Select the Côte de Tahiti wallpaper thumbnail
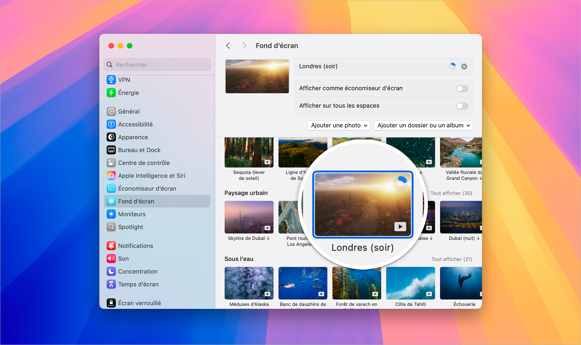 [x=410, y=283]
